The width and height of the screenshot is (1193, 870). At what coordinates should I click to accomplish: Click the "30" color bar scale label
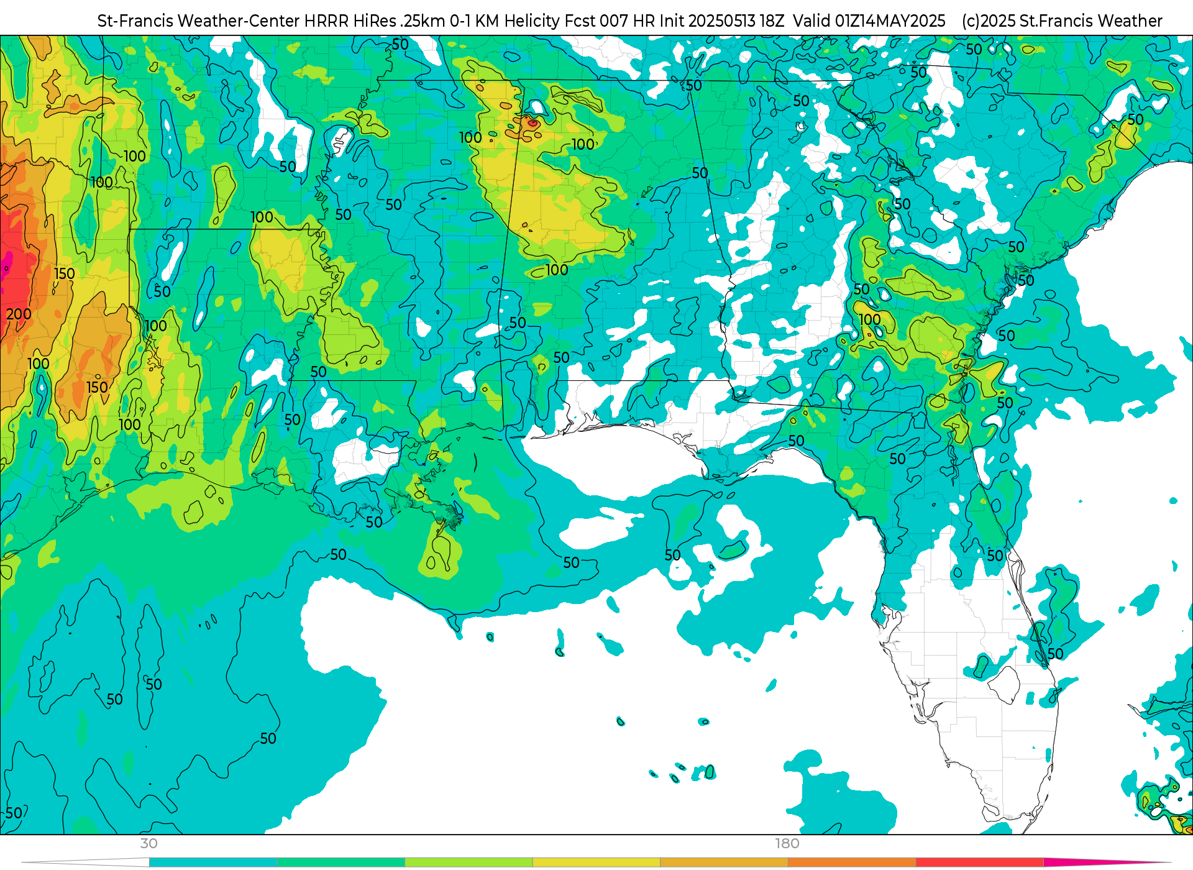pyautogui.click(x=149, y=843)
